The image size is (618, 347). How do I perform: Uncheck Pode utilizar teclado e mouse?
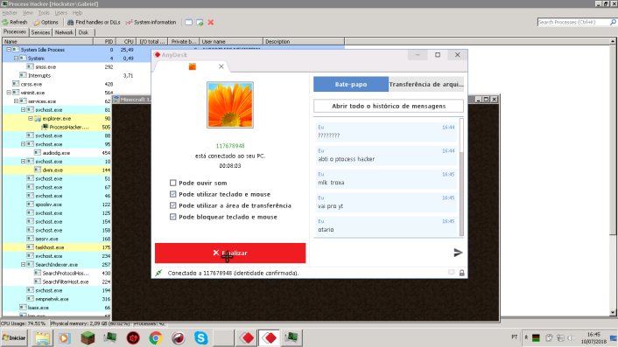coord(172,194)
